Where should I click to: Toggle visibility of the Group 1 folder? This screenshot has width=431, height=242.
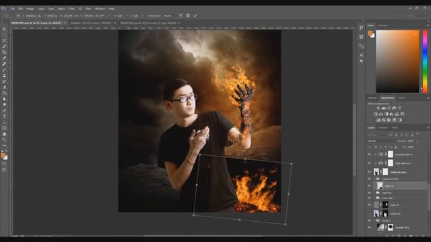tap(370, 220)
